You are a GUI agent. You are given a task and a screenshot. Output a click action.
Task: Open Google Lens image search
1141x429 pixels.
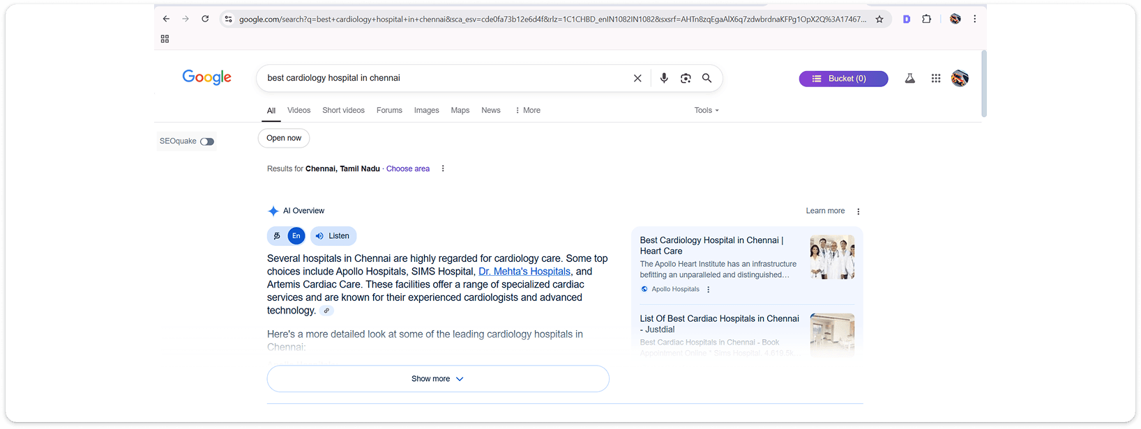[x=686, y=78]
